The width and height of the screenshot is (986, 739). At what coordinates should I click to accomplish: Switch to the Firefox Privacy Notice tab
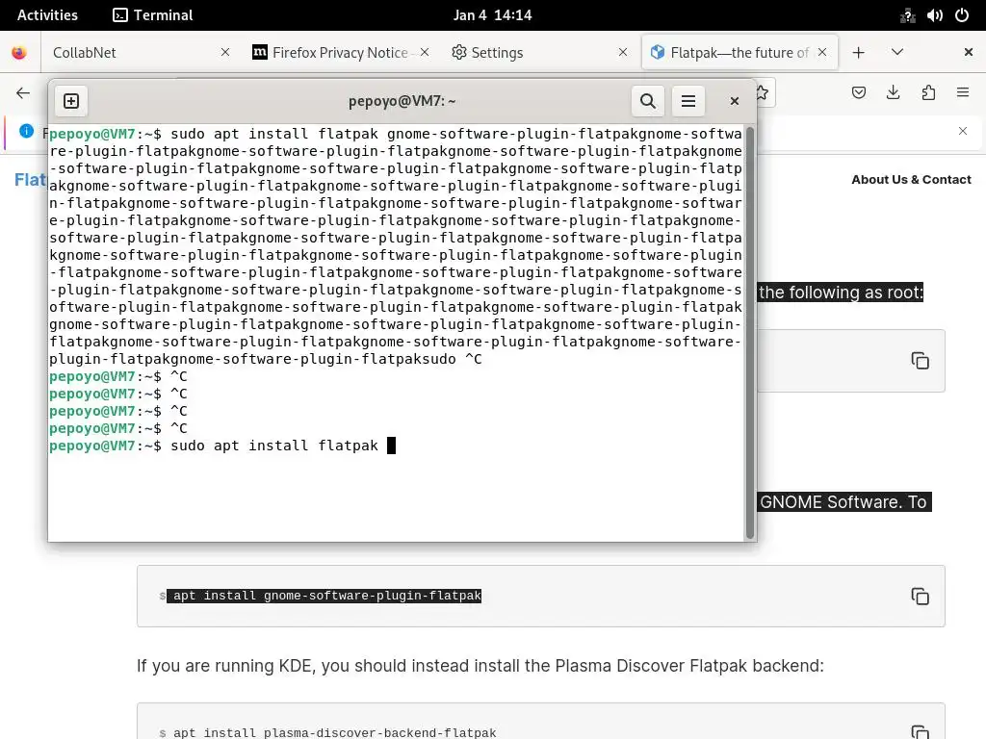pos(340,53)
